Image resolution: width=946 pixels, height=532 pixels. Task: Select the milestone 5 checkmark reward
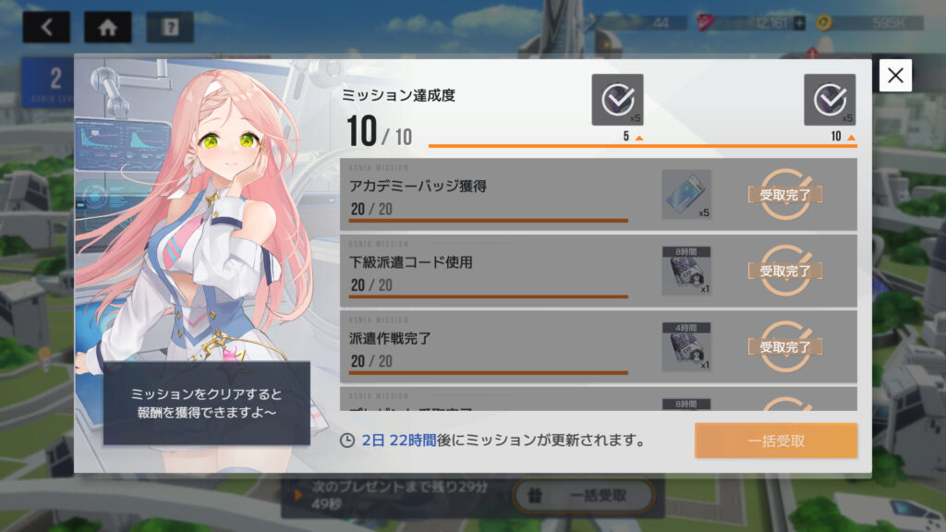coord(617,100)
